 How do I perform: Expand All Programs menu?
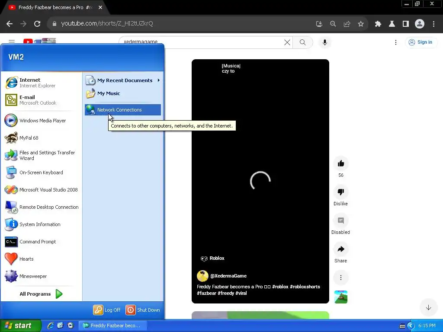[x=41, y=294]
